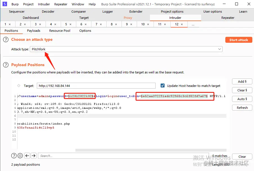
Task: Open the Attack type dropdown showing Pitchfork
Action: [126, 49]
